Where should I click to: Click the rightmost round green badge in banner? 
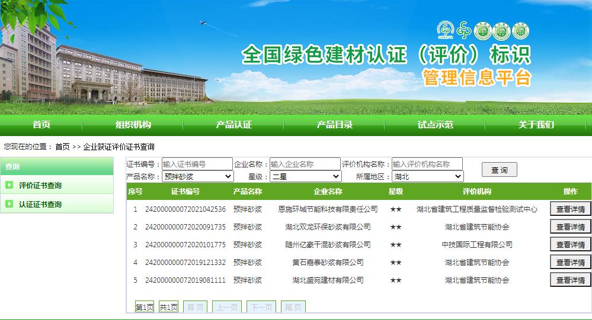(520, 31)
